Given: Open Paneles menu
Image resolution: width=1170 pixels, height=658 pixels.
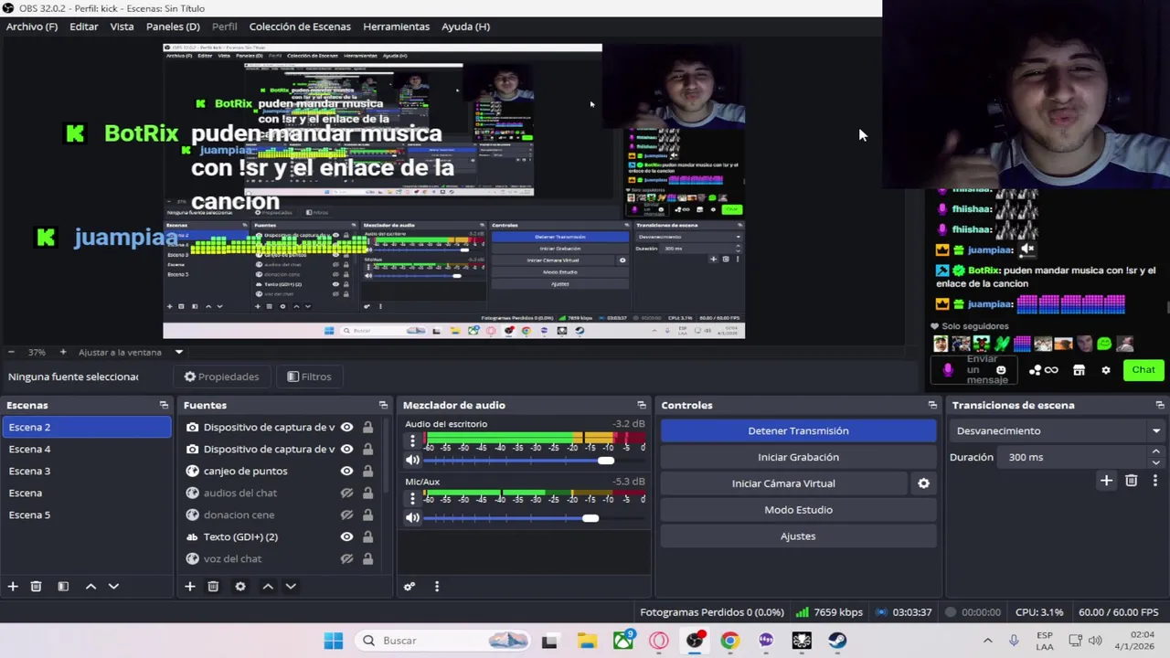Looking at the screenshot, I should (x=173, y=27).
